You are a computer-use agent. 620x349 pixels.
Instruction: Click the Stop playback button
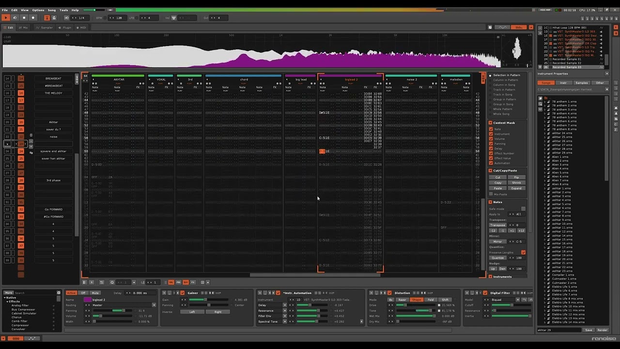[24, 18]
